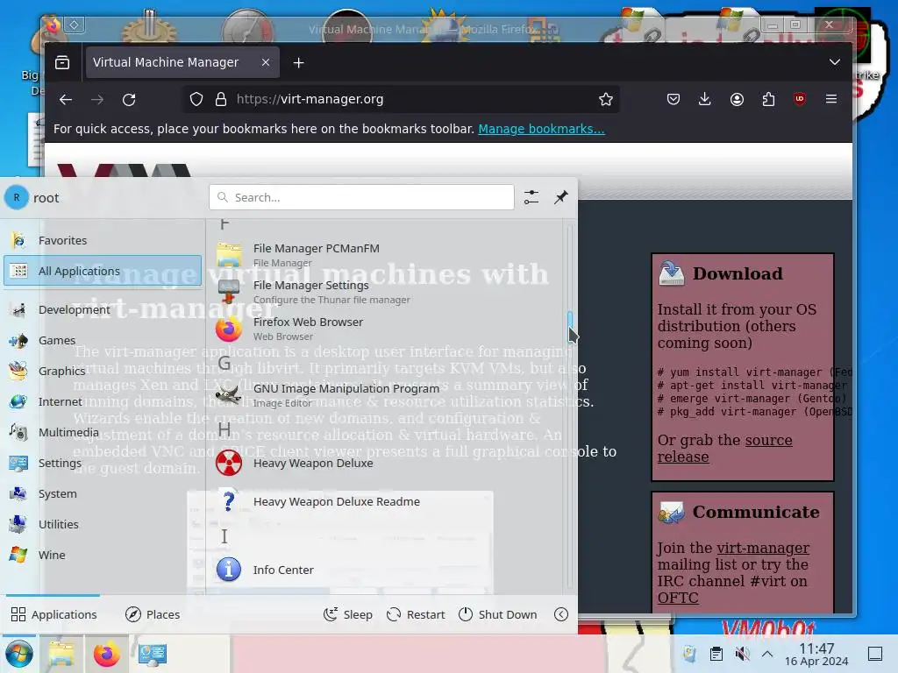Open the file manager taskbar icon

(x=61, y=654)
